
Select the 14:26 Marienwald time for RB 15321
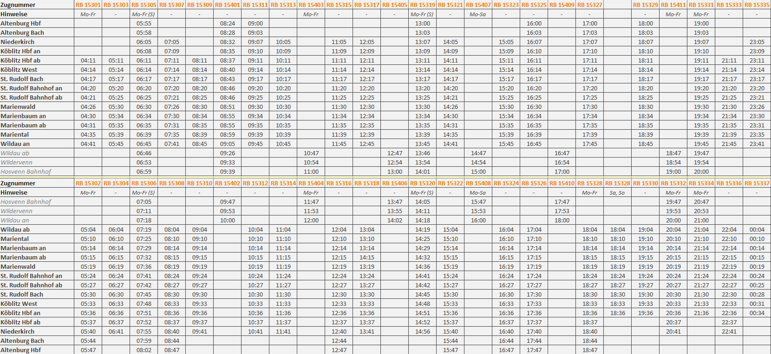(x=451, y=107)
